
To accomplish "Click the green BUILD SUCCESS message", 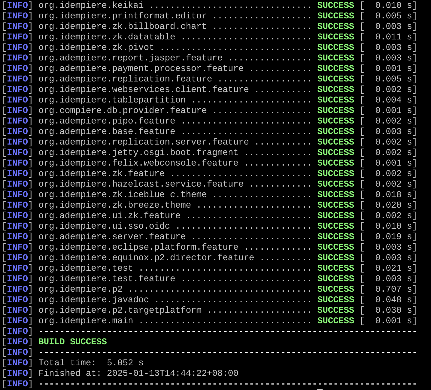I will [73, 342].
